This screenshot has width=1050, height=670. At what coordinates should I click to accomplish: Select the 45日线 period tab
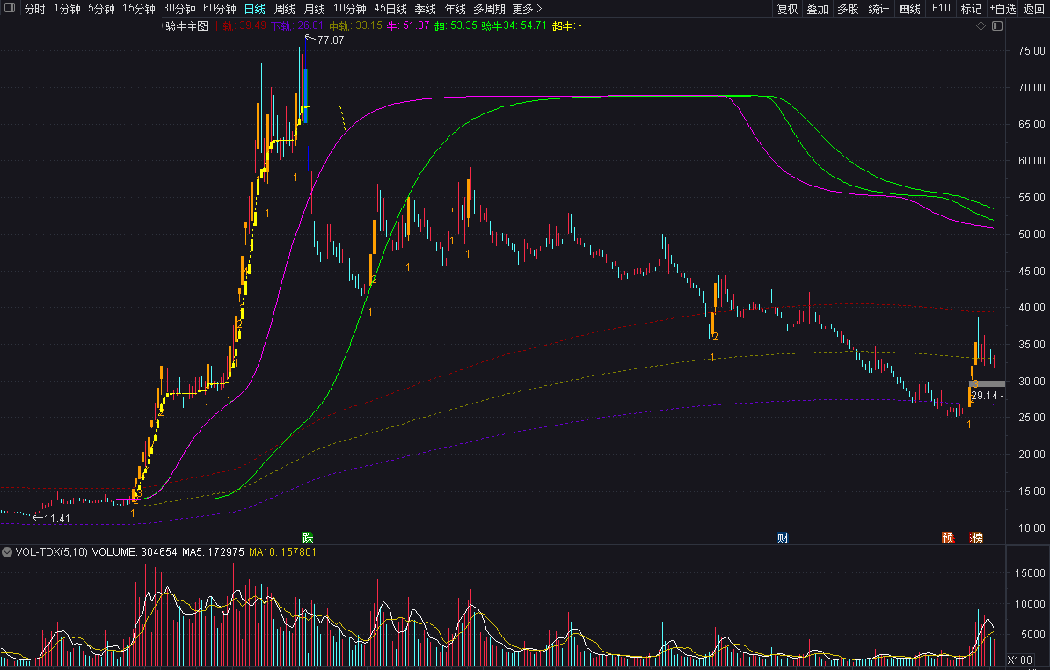coord(390,9)
